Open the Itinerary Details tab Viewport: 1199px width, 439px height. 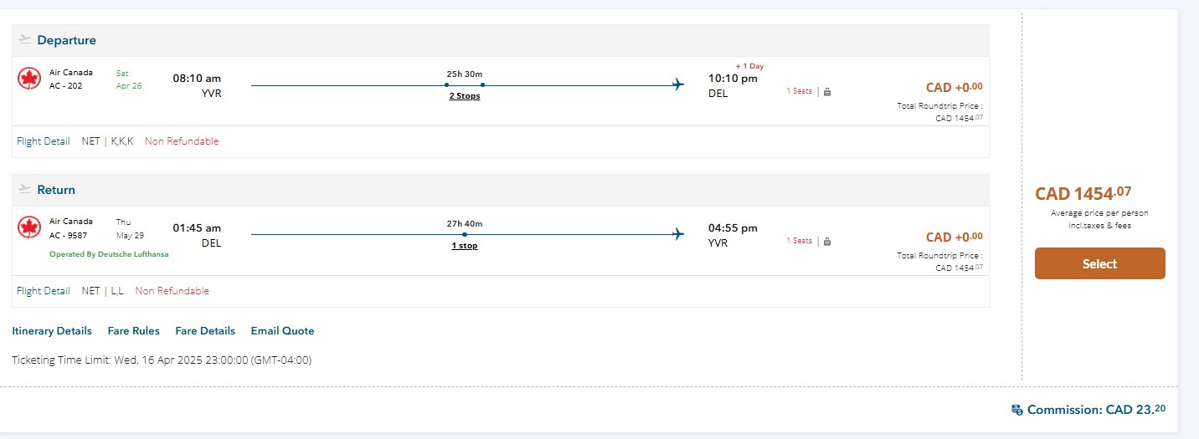pyautogui.click(x=52, y=331)
